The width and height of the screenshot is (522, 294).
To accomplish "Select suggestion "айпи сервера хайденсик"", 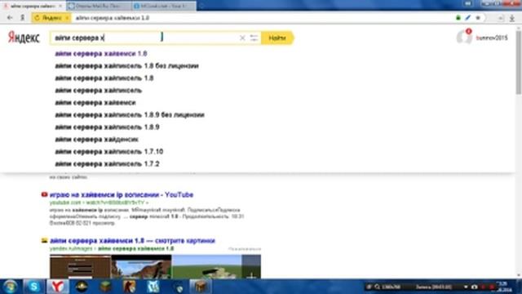I will 96,140.
